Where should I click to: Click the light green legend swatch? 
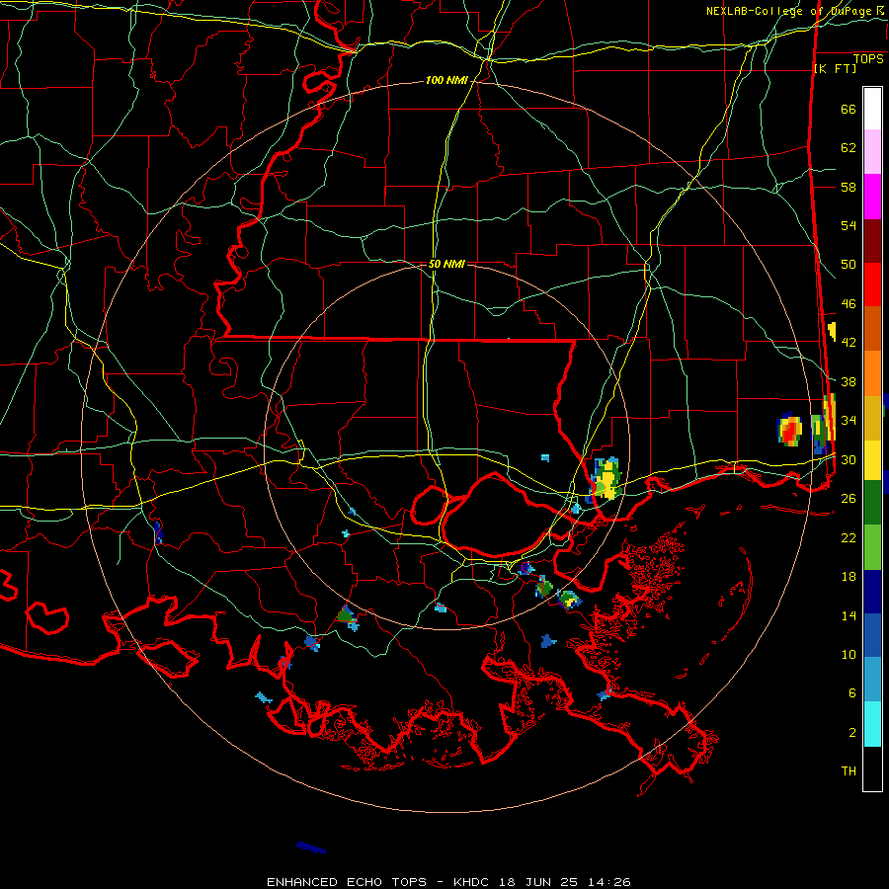(x=872, y=547)
